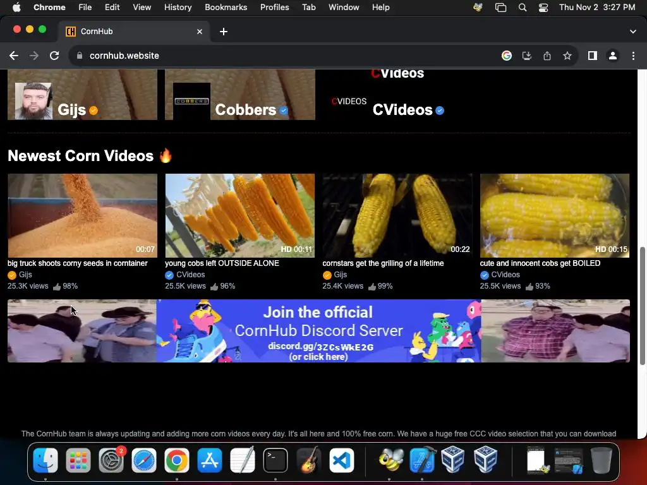This screenshot has height=485, width=647.
Task: Open the Chrome app menu
Action: click(49, 8)
